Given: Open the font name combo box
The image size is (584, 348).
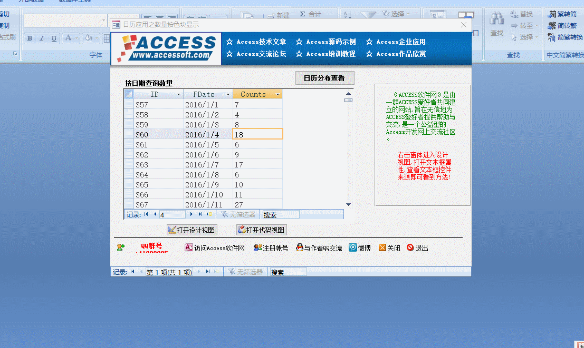Looking at the screenshot, I should coord(65,21).
